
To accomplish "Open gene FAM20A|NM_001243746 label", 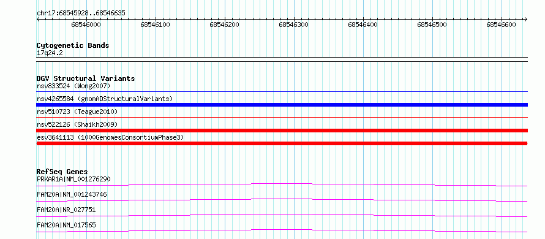I will pos(72,194).
